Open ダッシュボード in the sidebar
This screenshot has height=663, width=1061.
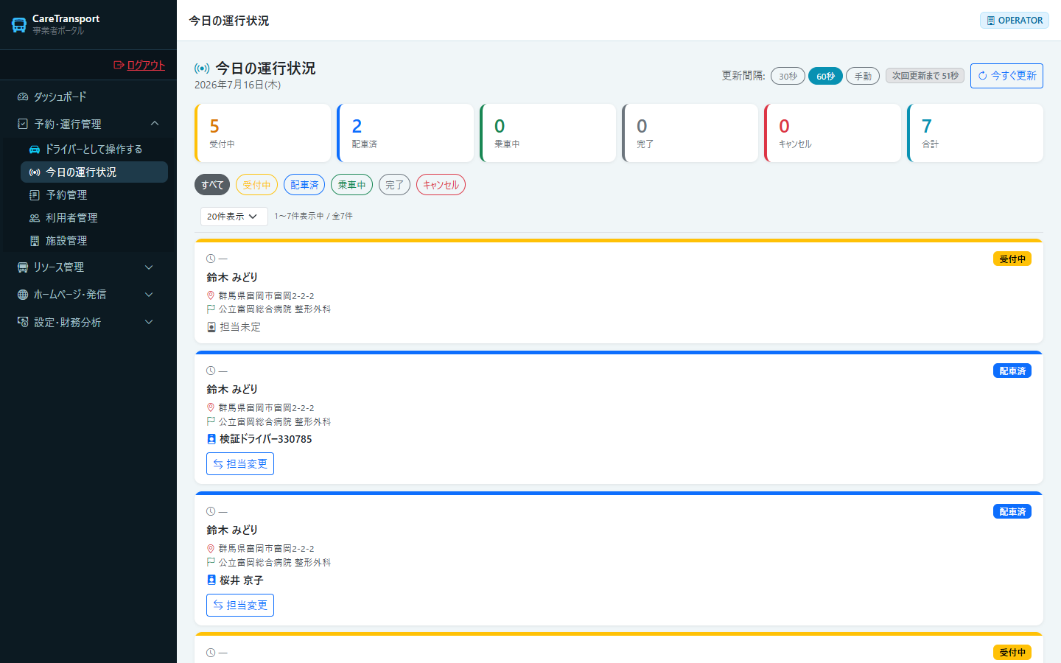[88, 97]
